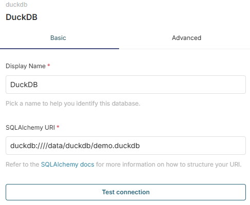250x205 pixels.
Task: Focus the Display Name input field
Action: (x=126, y=85)
